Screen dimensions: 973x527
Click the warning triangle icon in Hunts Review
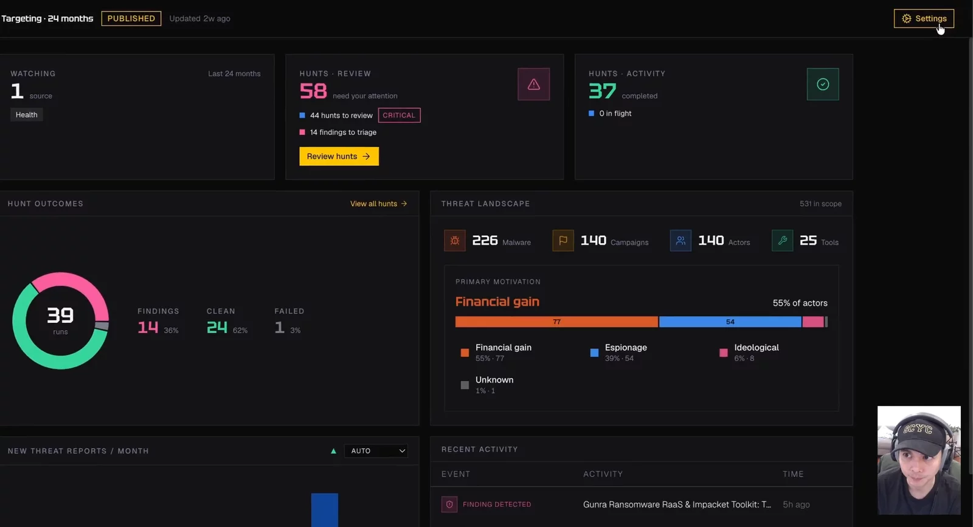point(533,84)
